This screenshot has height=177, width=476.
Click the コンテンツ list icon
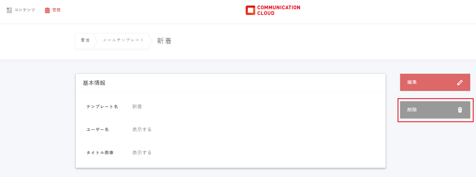[9, 10]
